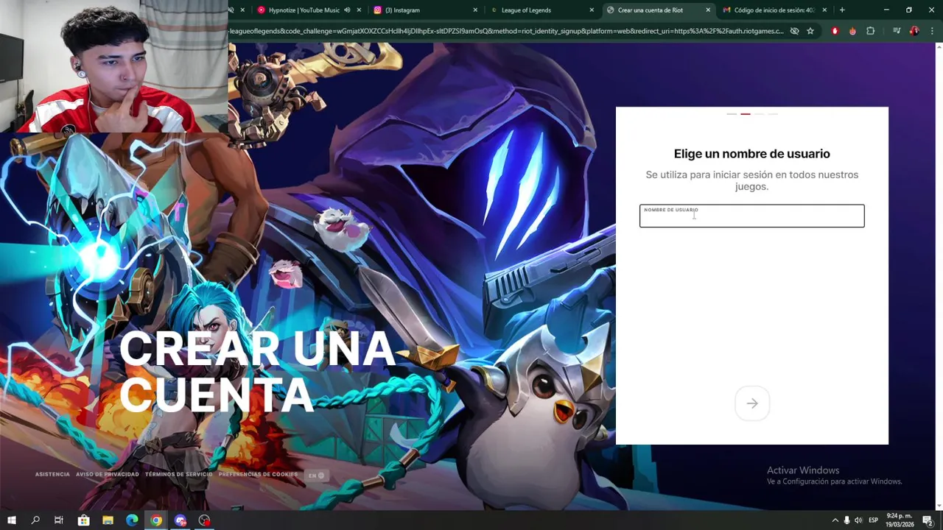Open the media control icon in toolbar
Viewport: 943px width, 530px height.
pyautogui.click(x=897, y=31)
